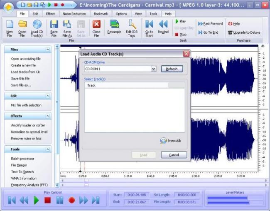Screen dimensions: 270x211
Task: Click the Open File folder icon
Action: [22, 24]
